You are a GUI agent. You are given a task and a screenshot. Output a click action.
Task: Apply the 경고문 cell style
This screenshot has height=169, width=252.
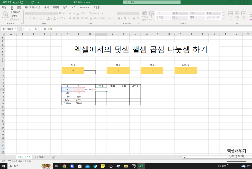pyautogui.click(x=163, y=18)
